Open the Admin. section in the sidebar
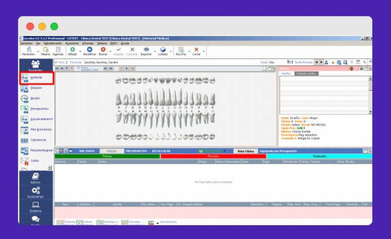 (x=36, y=178)
